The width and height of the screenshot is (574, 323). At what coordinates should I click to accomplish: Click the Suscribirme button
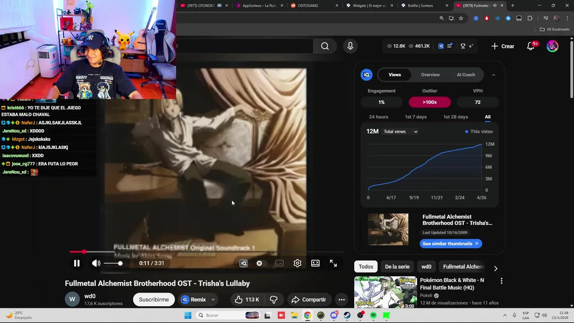tap(154, 300)
